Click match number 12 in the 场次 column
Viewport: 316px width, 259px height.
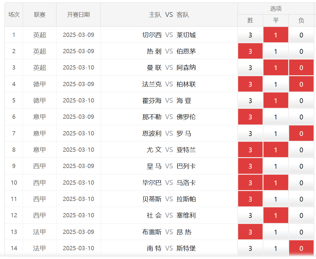(x=14, y=215)
